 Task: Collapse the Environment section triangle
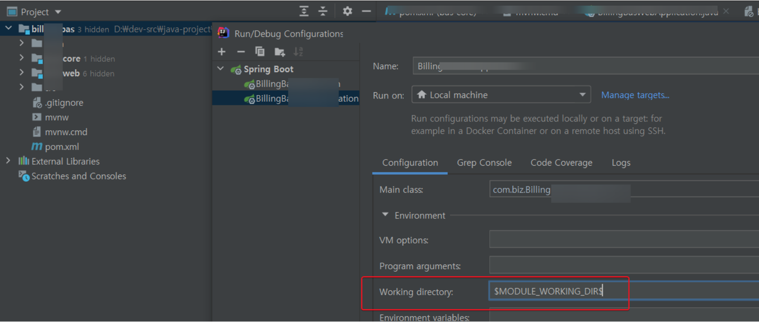(x=385, y=215)
